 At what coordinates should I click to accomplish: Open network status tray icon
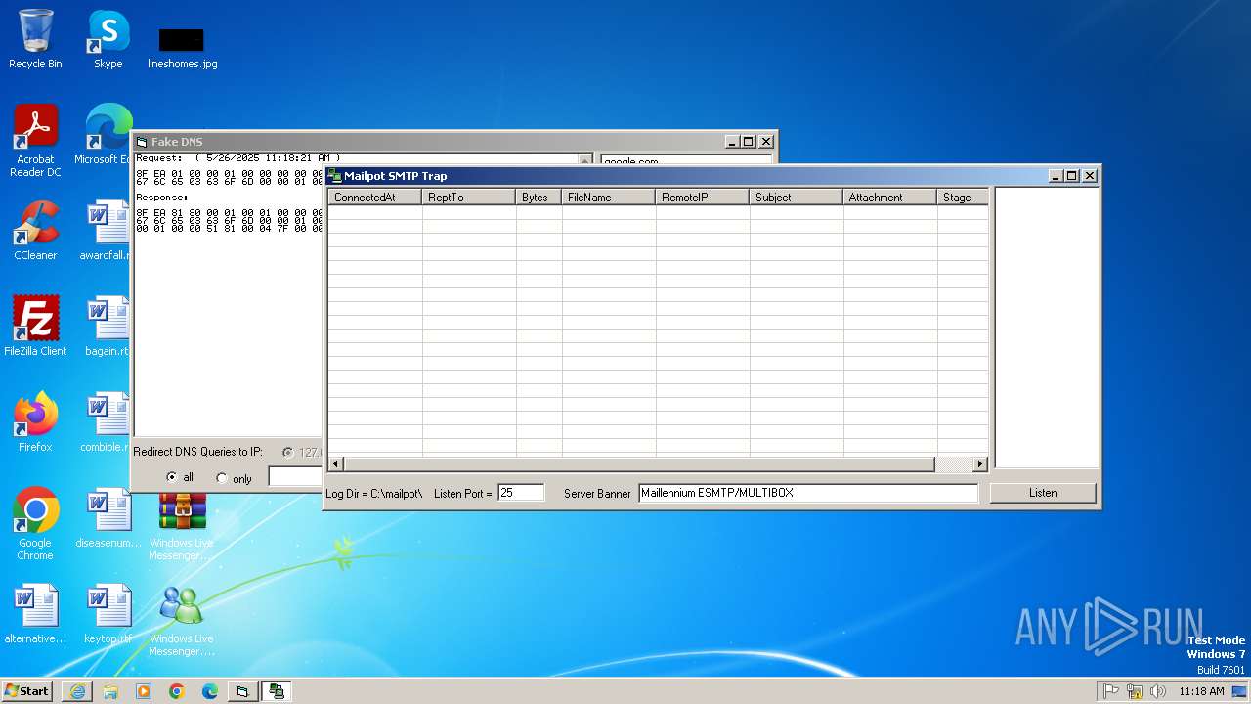[1135, 691]
